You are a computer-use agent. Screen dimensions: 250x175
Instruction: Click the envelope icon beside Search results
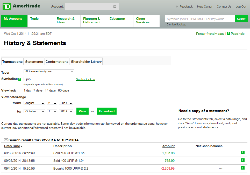[x=6, y=140]
